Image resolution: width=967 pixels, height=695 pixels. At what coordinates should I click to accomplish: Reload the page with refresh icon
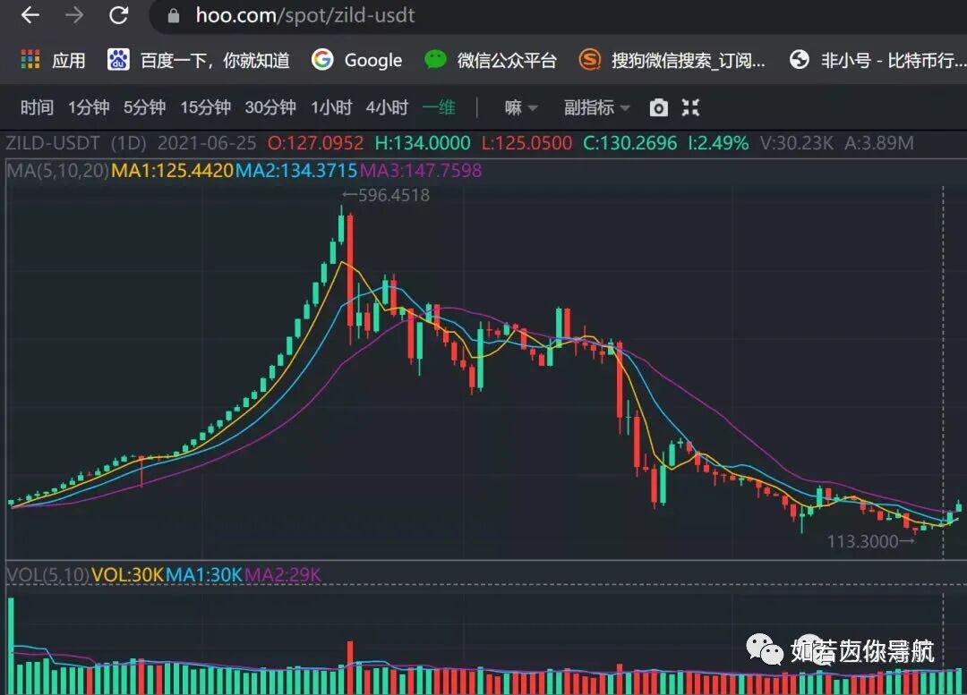(x=118, y=15)
